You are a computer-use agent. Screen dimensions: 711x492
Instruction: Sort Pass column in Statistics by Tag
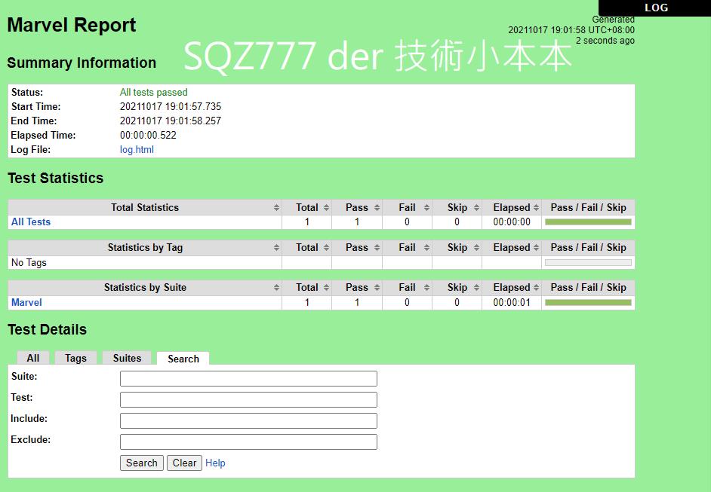pos(377,248)
